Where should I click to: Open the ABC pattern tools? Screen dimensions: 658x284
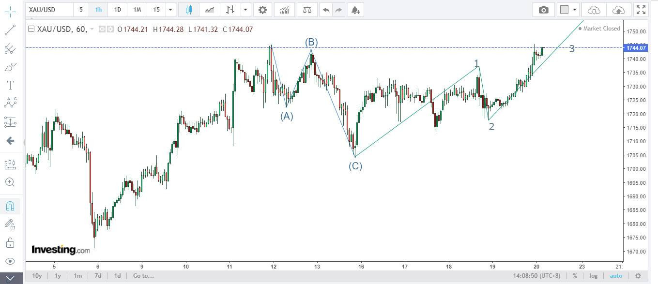pos(10,103)
